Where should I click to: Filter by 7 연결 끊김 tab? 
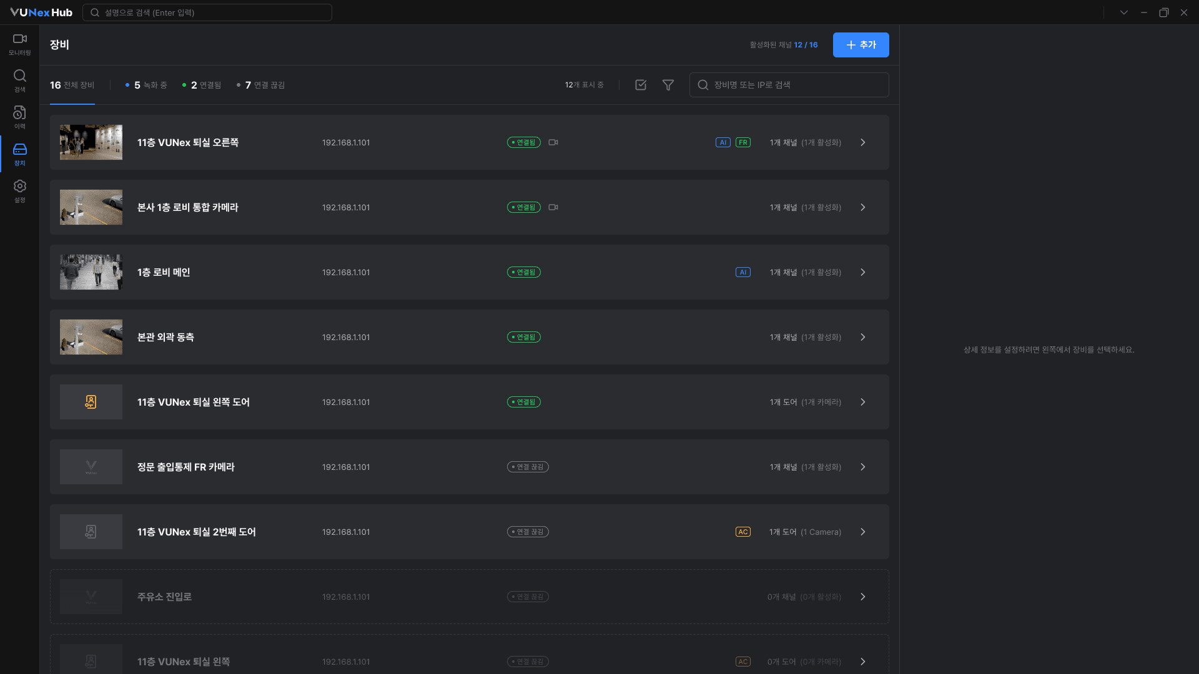click(x=260, y=85)
